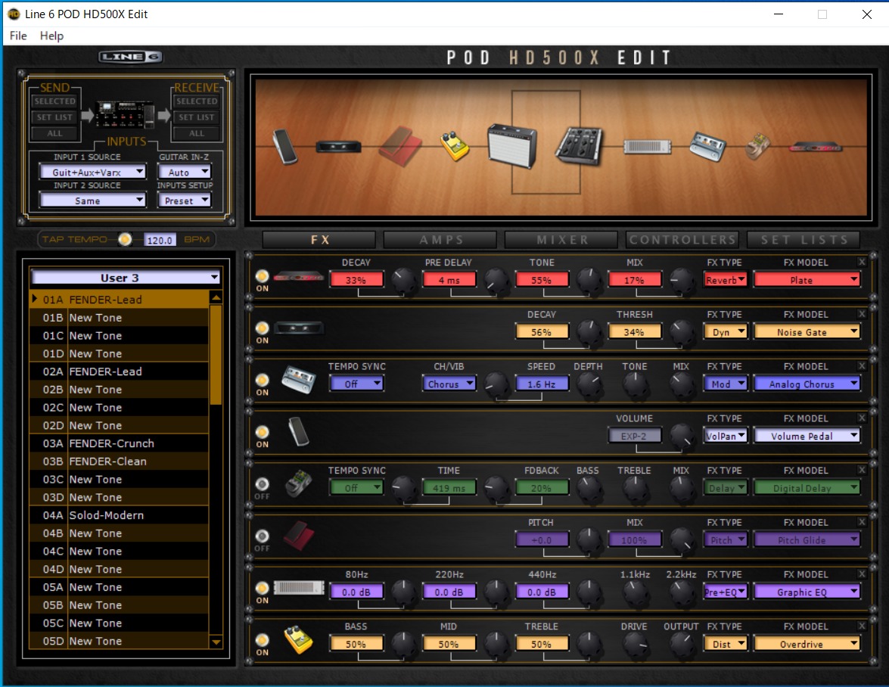Click Send SELECTED button

click(x=54, y=101)
